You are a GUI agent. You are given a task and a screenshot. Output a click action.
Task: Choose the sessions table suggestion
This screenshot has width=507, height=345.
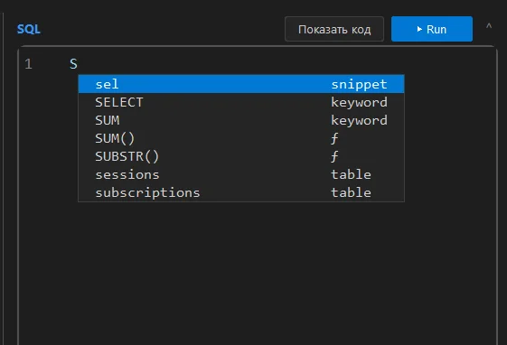241,174
